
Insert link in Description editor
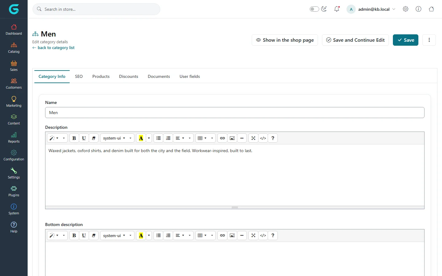click(223, 138)
